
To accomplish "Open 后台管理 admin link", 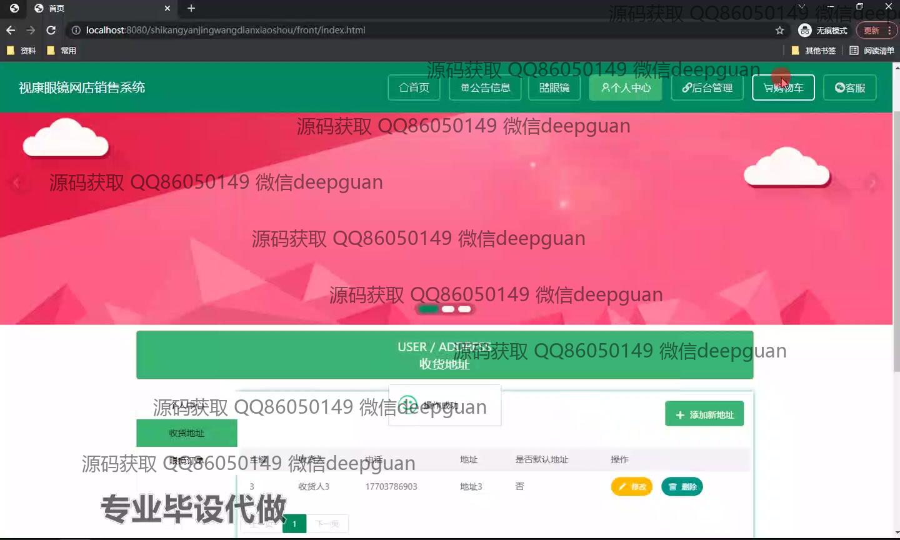I will click(x=707, y=87).
